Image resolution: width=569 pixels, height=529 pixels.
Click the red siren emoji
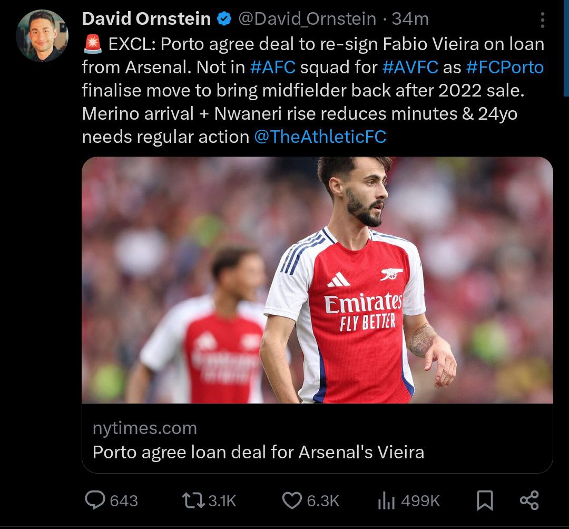coord(93,44)
